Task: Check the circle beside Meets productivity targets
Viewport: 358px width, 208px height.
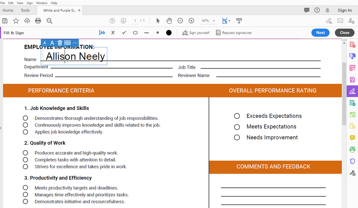Action: coord(25,187)
